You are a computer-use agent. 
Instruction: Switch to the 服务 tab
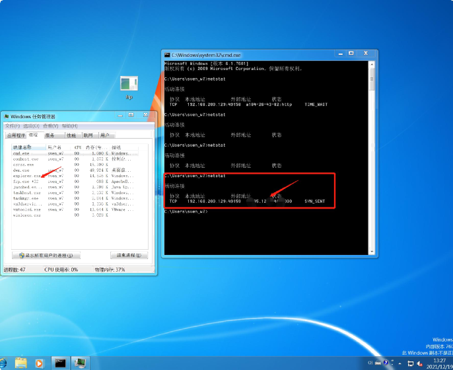point(50,135)
